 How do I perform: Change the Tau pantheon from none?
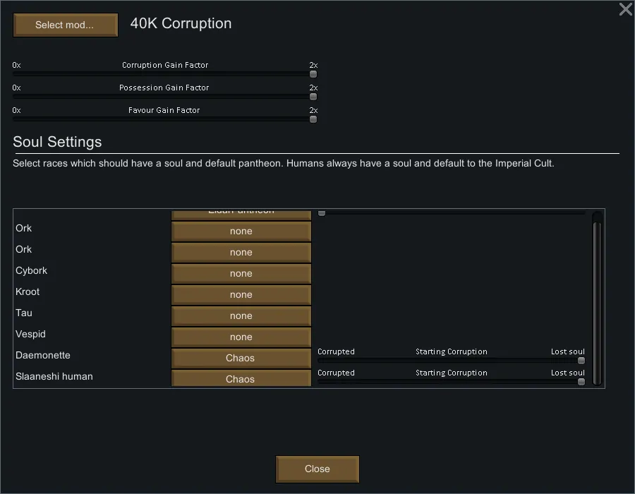point(241,316)
